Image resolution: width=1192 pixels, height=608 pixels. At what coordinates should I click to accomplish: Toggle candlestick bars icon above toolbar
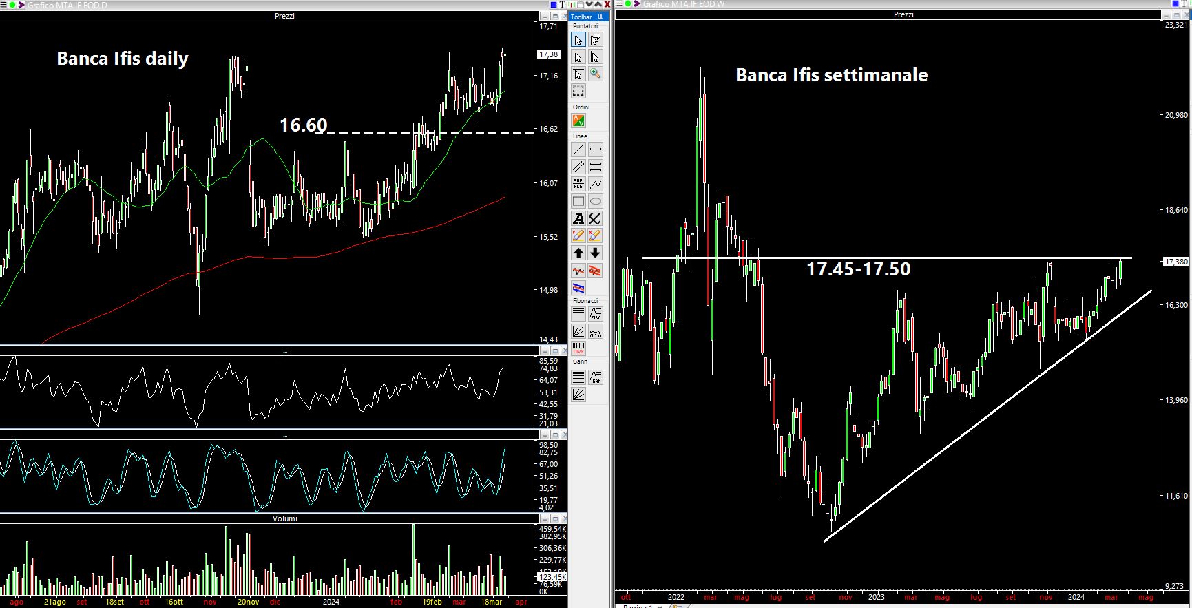click(572, 5)
